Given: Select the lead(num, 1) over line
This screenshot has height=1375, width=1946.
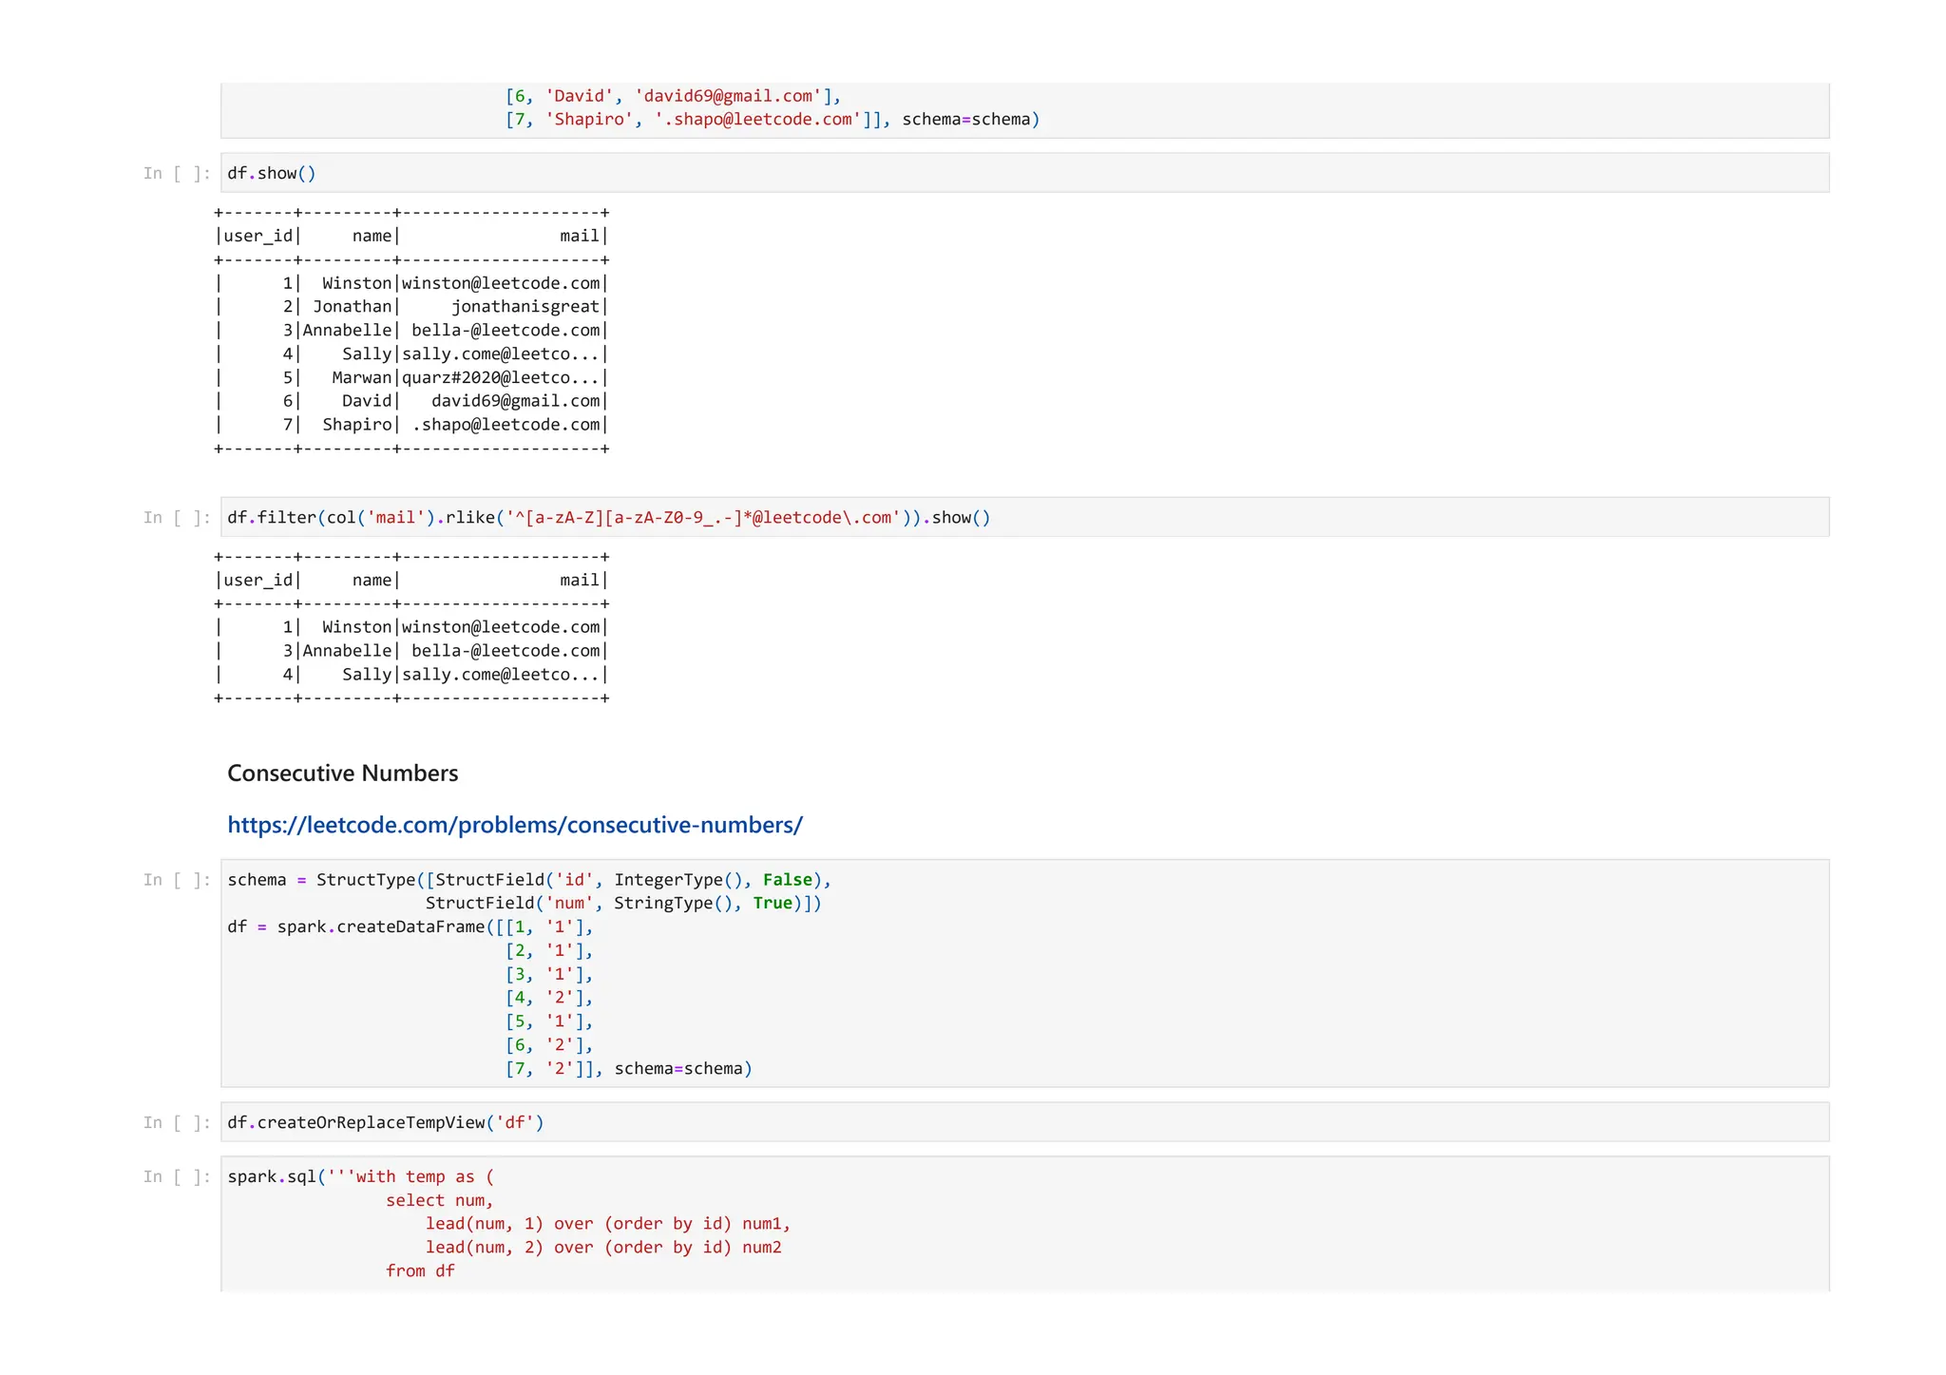Looking at the screenshot, I should [x=608, y=1224].
